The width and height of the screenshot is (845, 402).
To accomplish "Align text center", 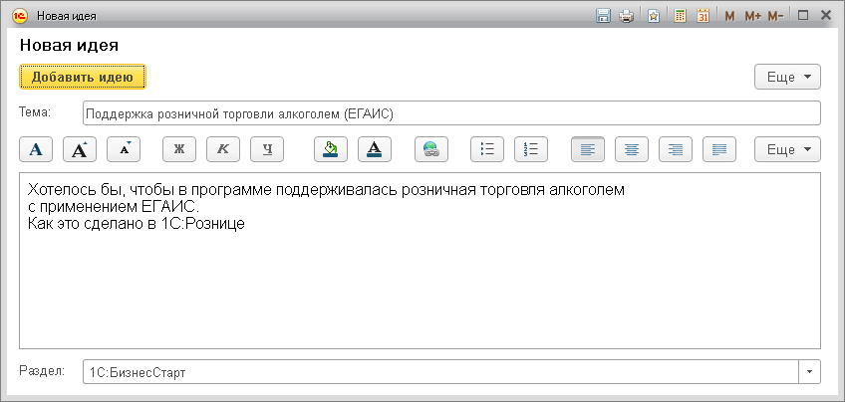I will 632,149.
